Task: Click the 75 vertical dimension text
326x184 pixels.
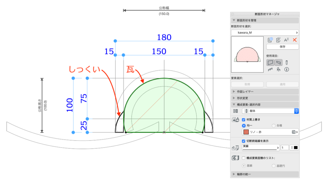Action: (x=84, y=98)
